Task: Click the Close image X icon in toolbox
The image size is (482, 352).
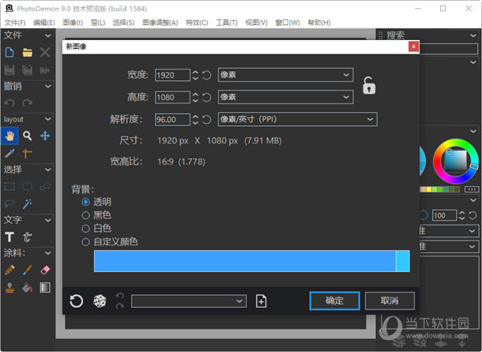Action: pyautogui.click(x=45, y=52)
